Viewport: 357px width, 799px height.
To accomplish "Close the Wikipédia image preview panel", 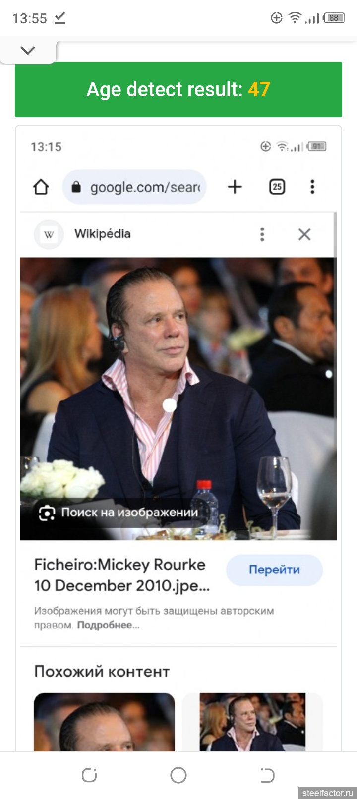I will coord(304,234).
